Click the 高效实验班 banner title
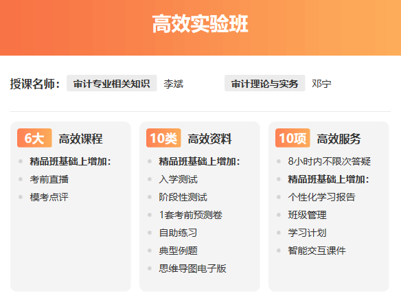This screenshot has width=401, height=300. 200,24
